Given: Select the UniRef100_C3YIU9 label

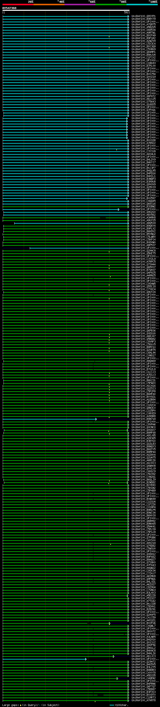Looking at the screenshot, I should pos(143,151).
